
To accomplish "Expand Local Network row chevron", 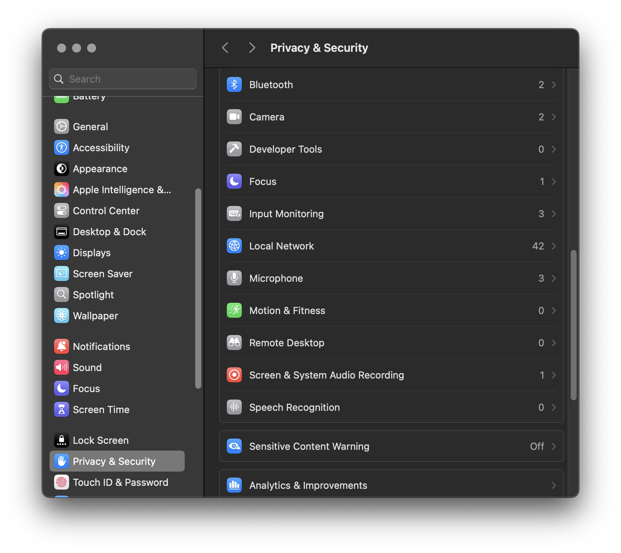I will click(554, 246).
